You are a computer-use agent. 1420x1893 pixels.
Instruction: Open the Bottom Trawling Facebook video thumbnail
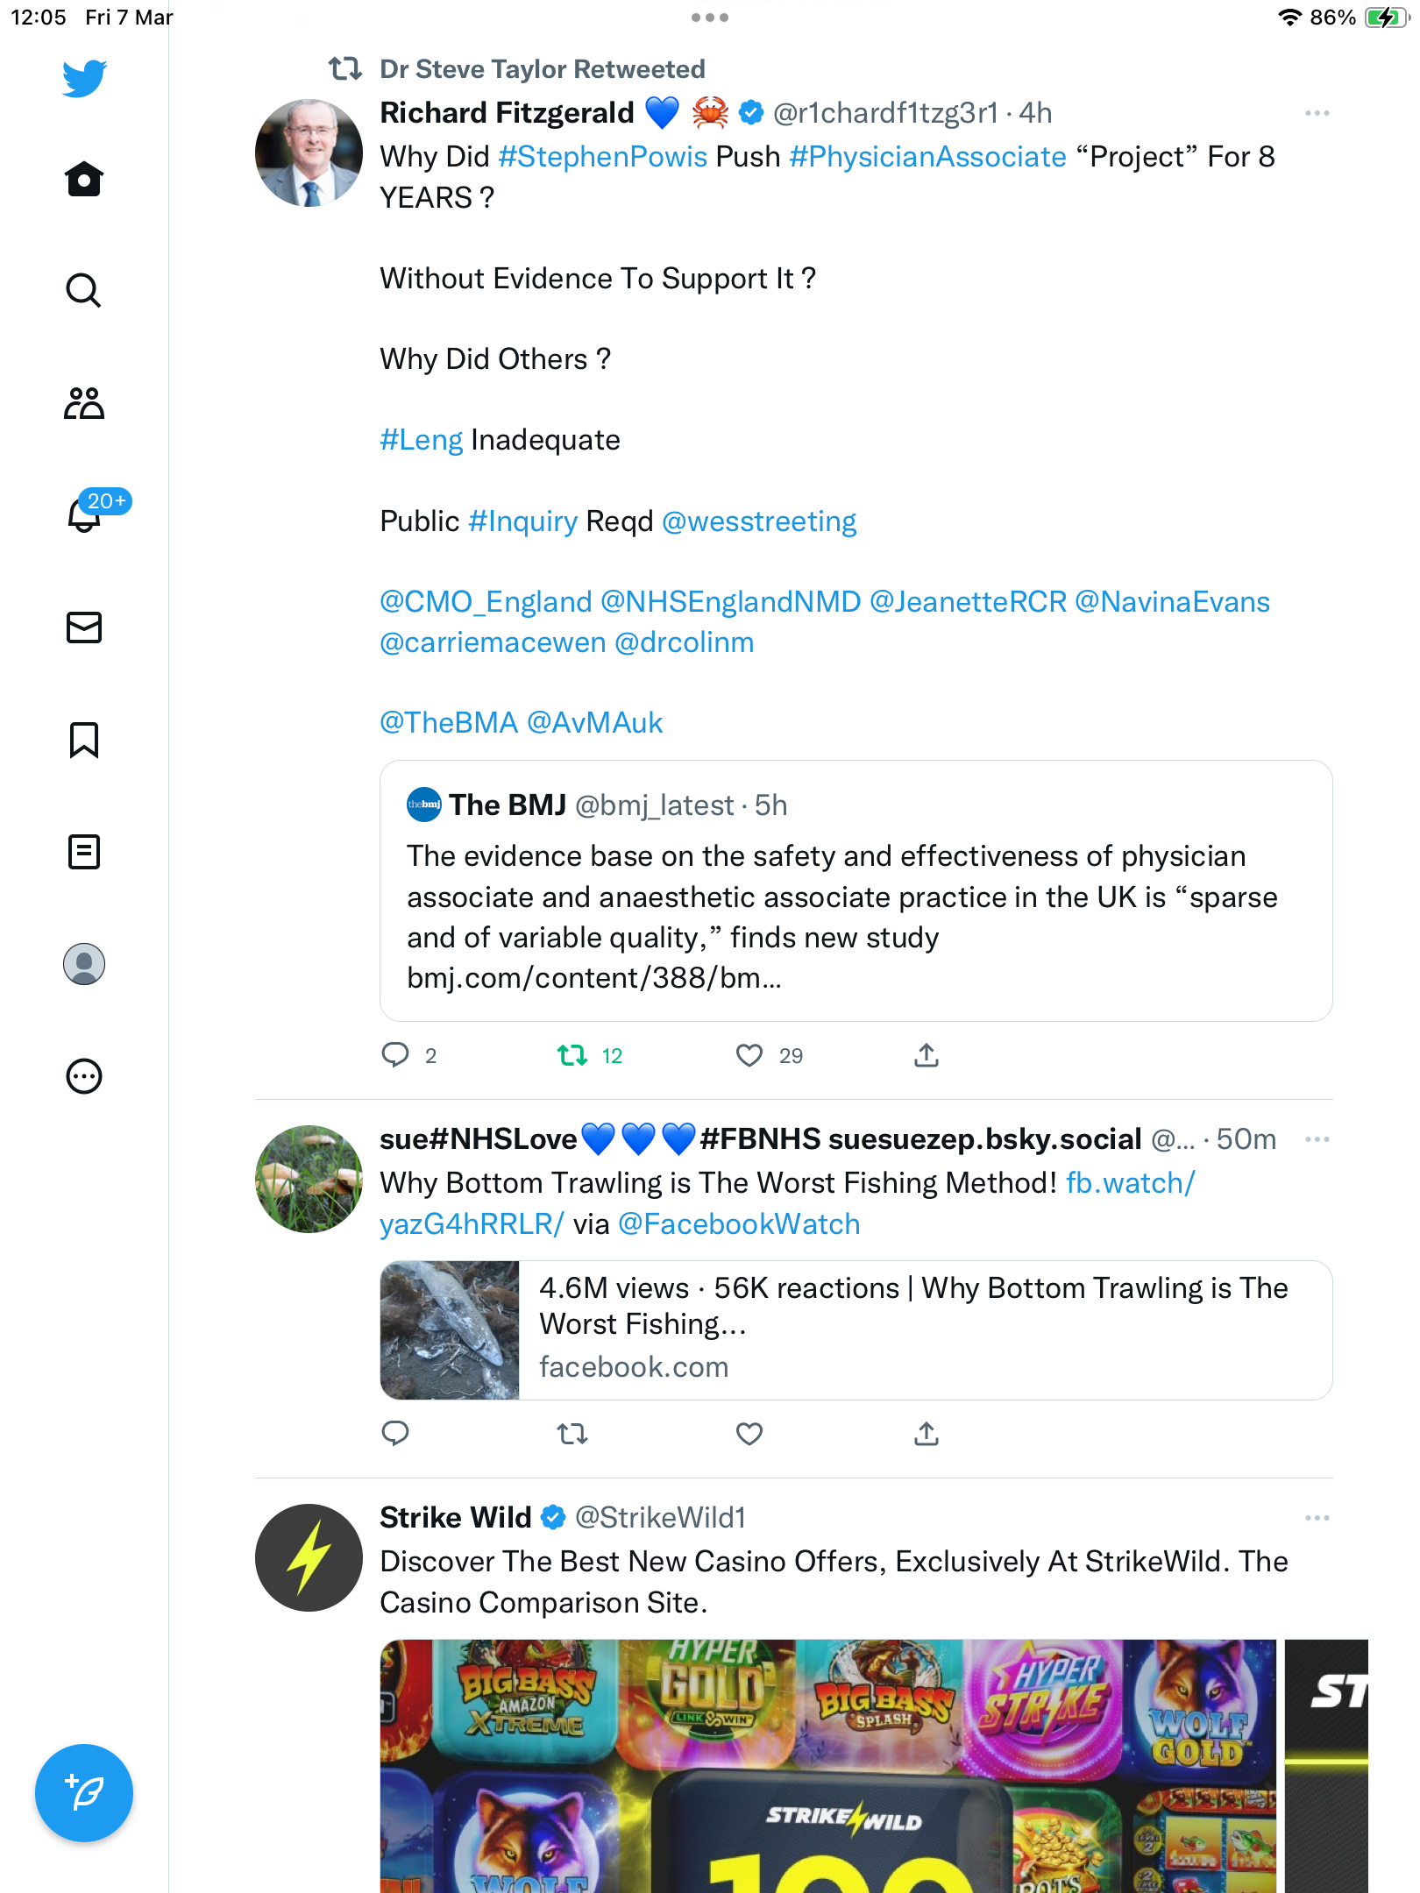[450, 1330]
